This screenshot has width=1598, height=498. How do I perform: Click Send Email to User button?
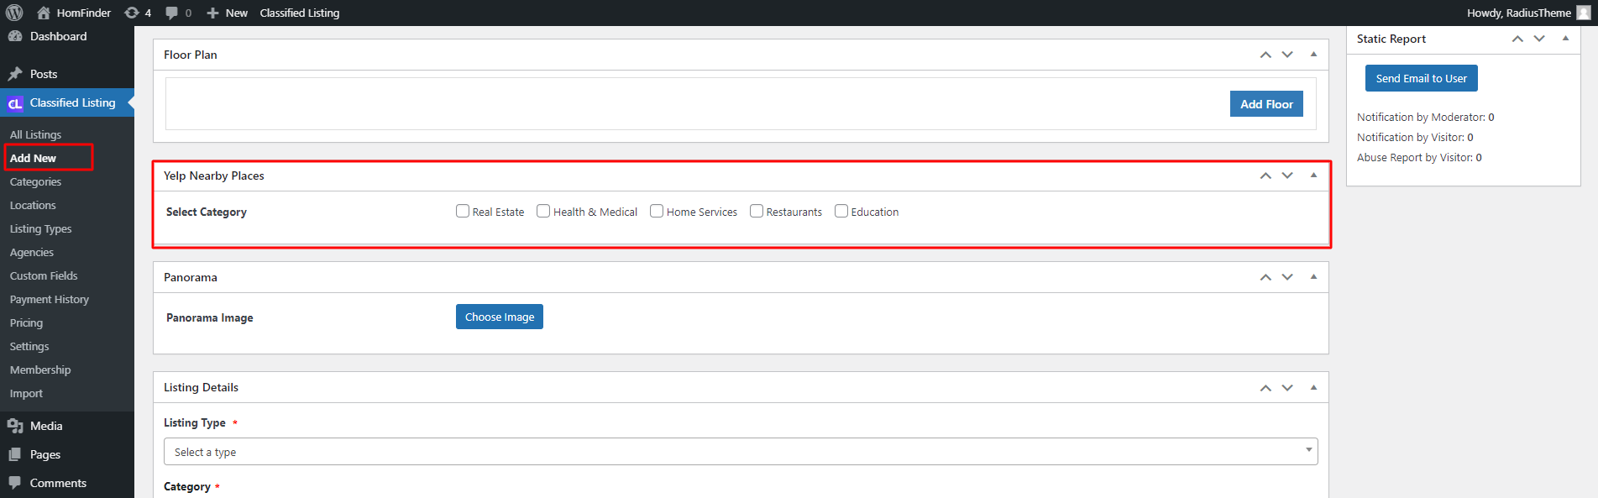(1421, 78)
